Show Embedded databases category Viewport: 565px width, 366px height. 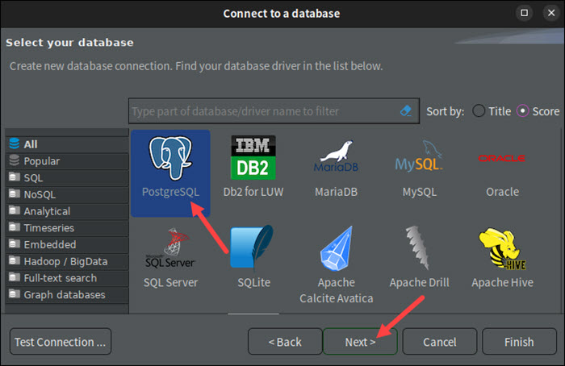[67, 244]
